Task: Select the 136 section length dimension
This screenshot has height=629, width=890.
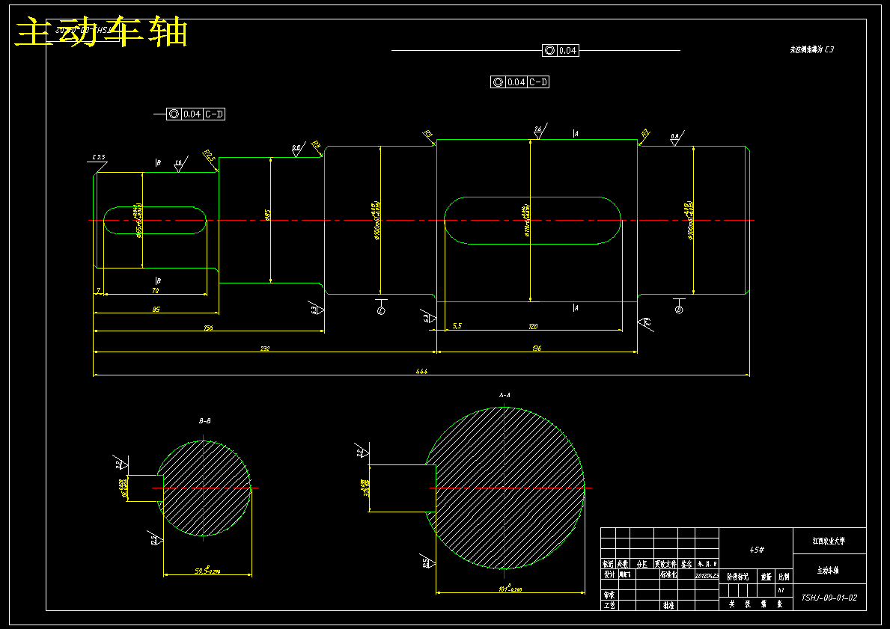Action: (x=537, y=349)
